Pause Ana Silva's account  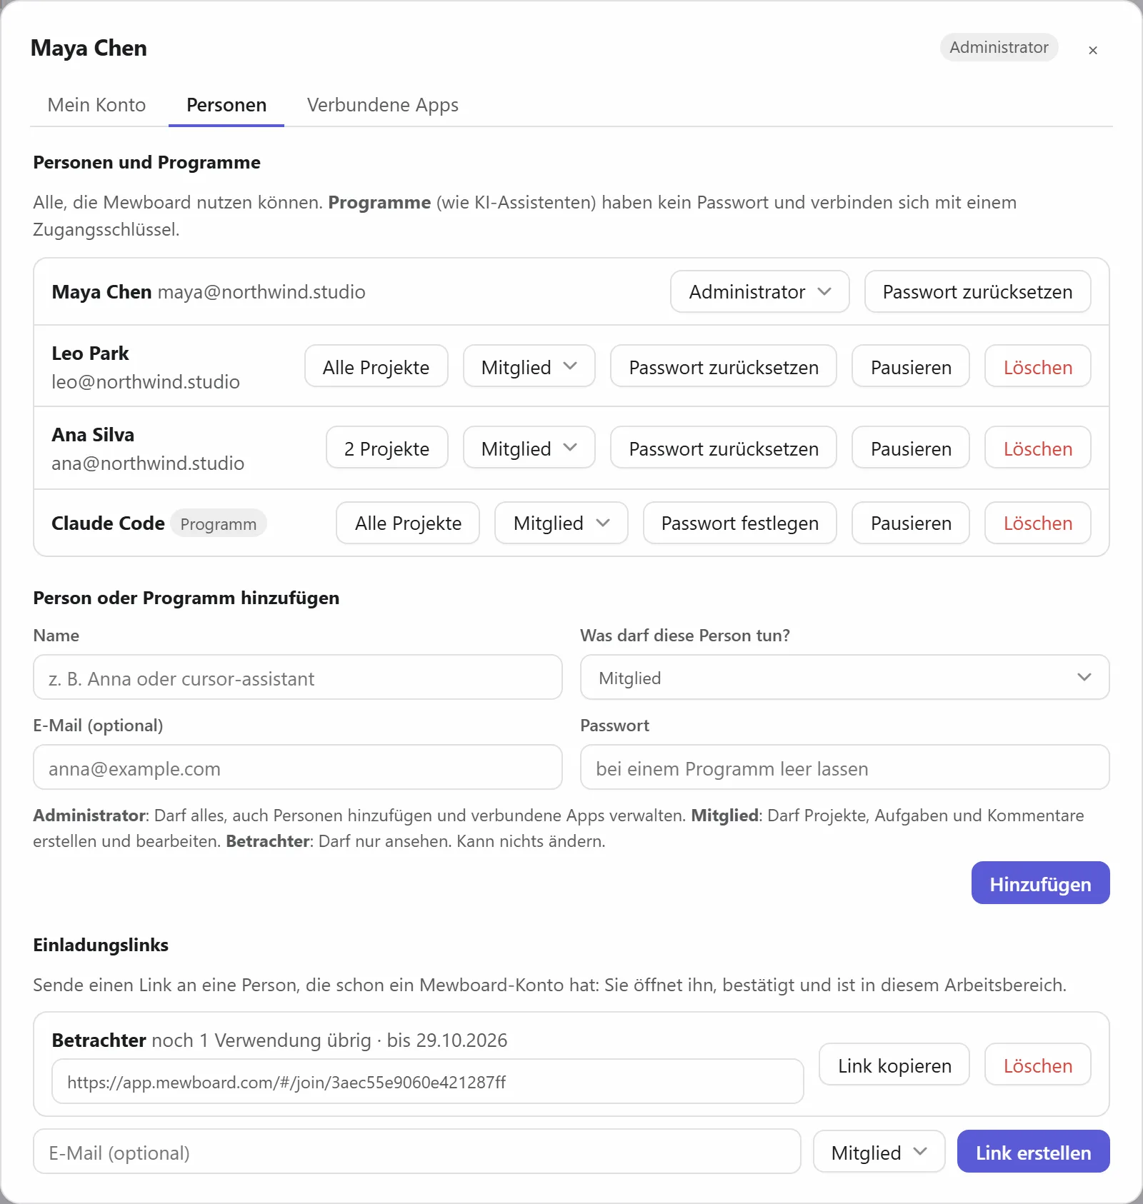coord(910,448)
